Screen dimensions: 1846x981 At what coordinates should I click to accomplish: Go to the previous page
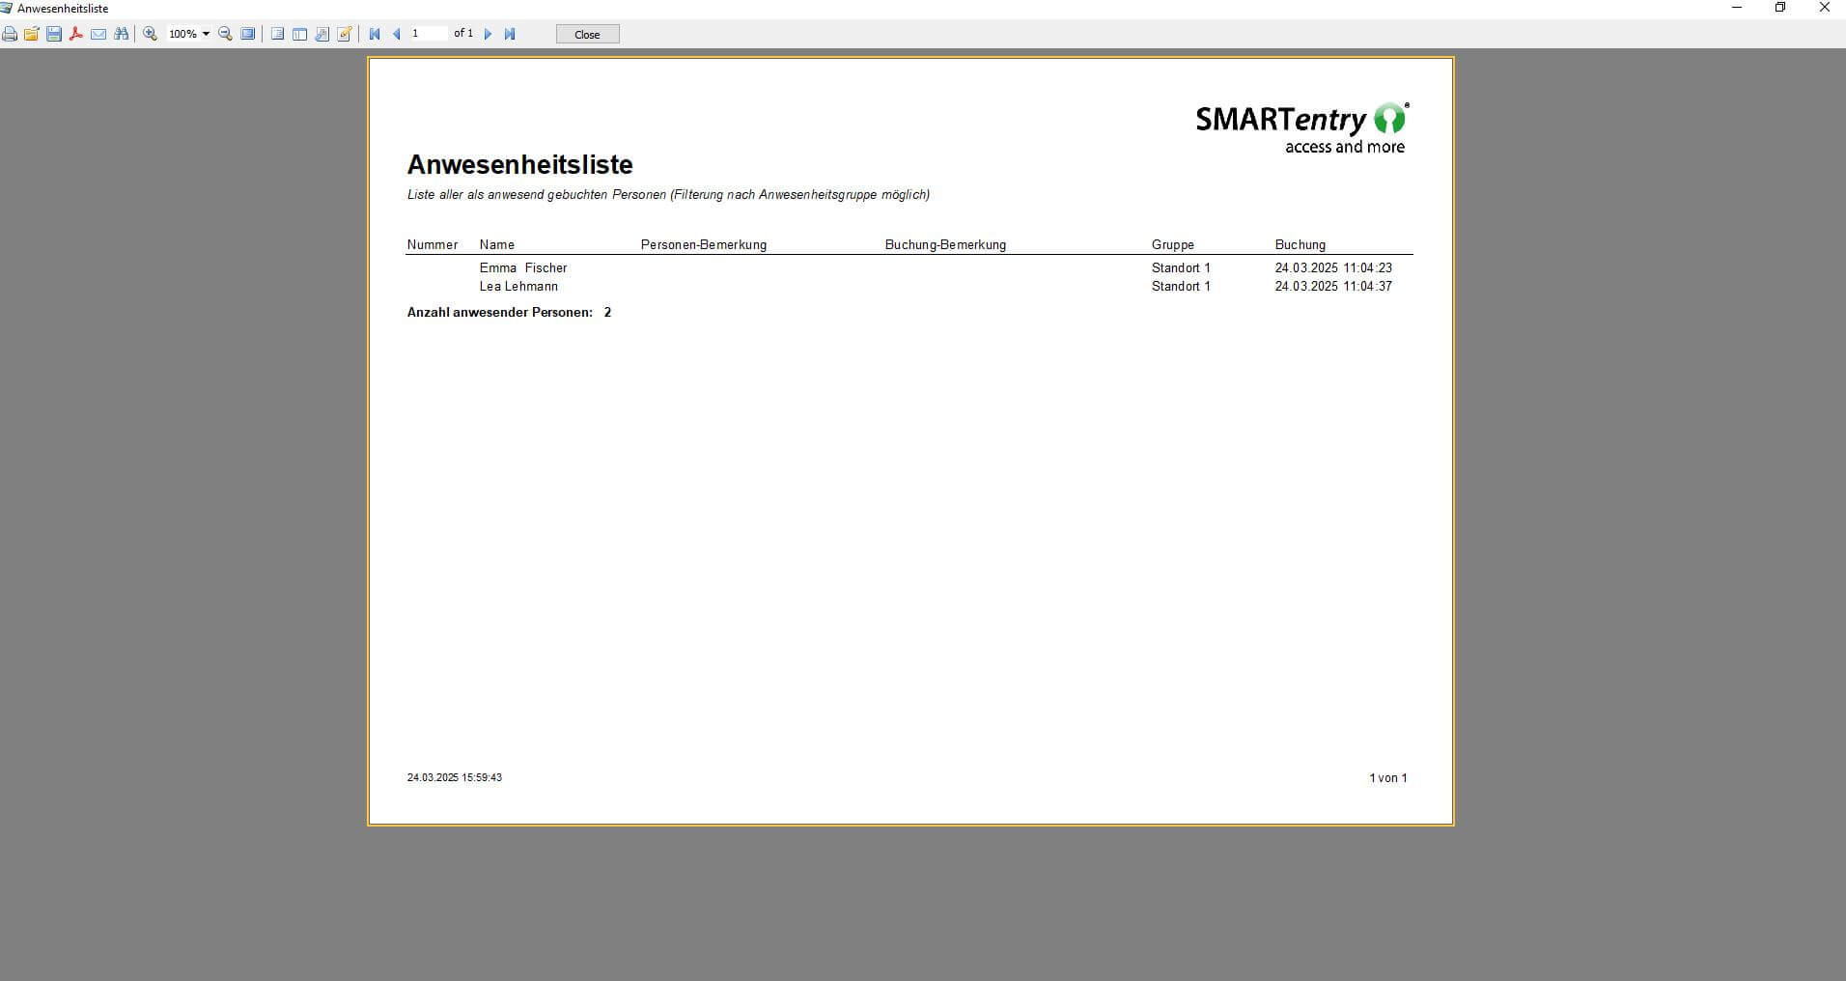coord(396,33)
